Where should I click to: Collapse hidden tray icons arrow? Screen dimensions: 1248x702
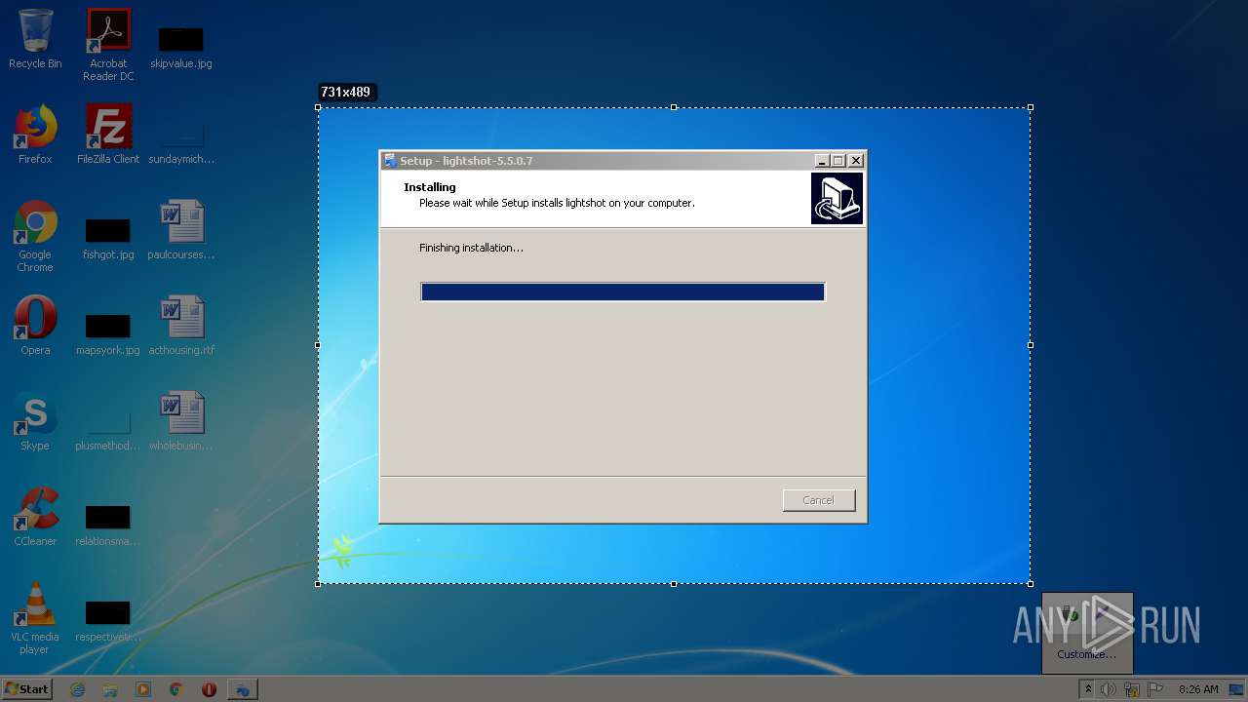point(1088,689)
